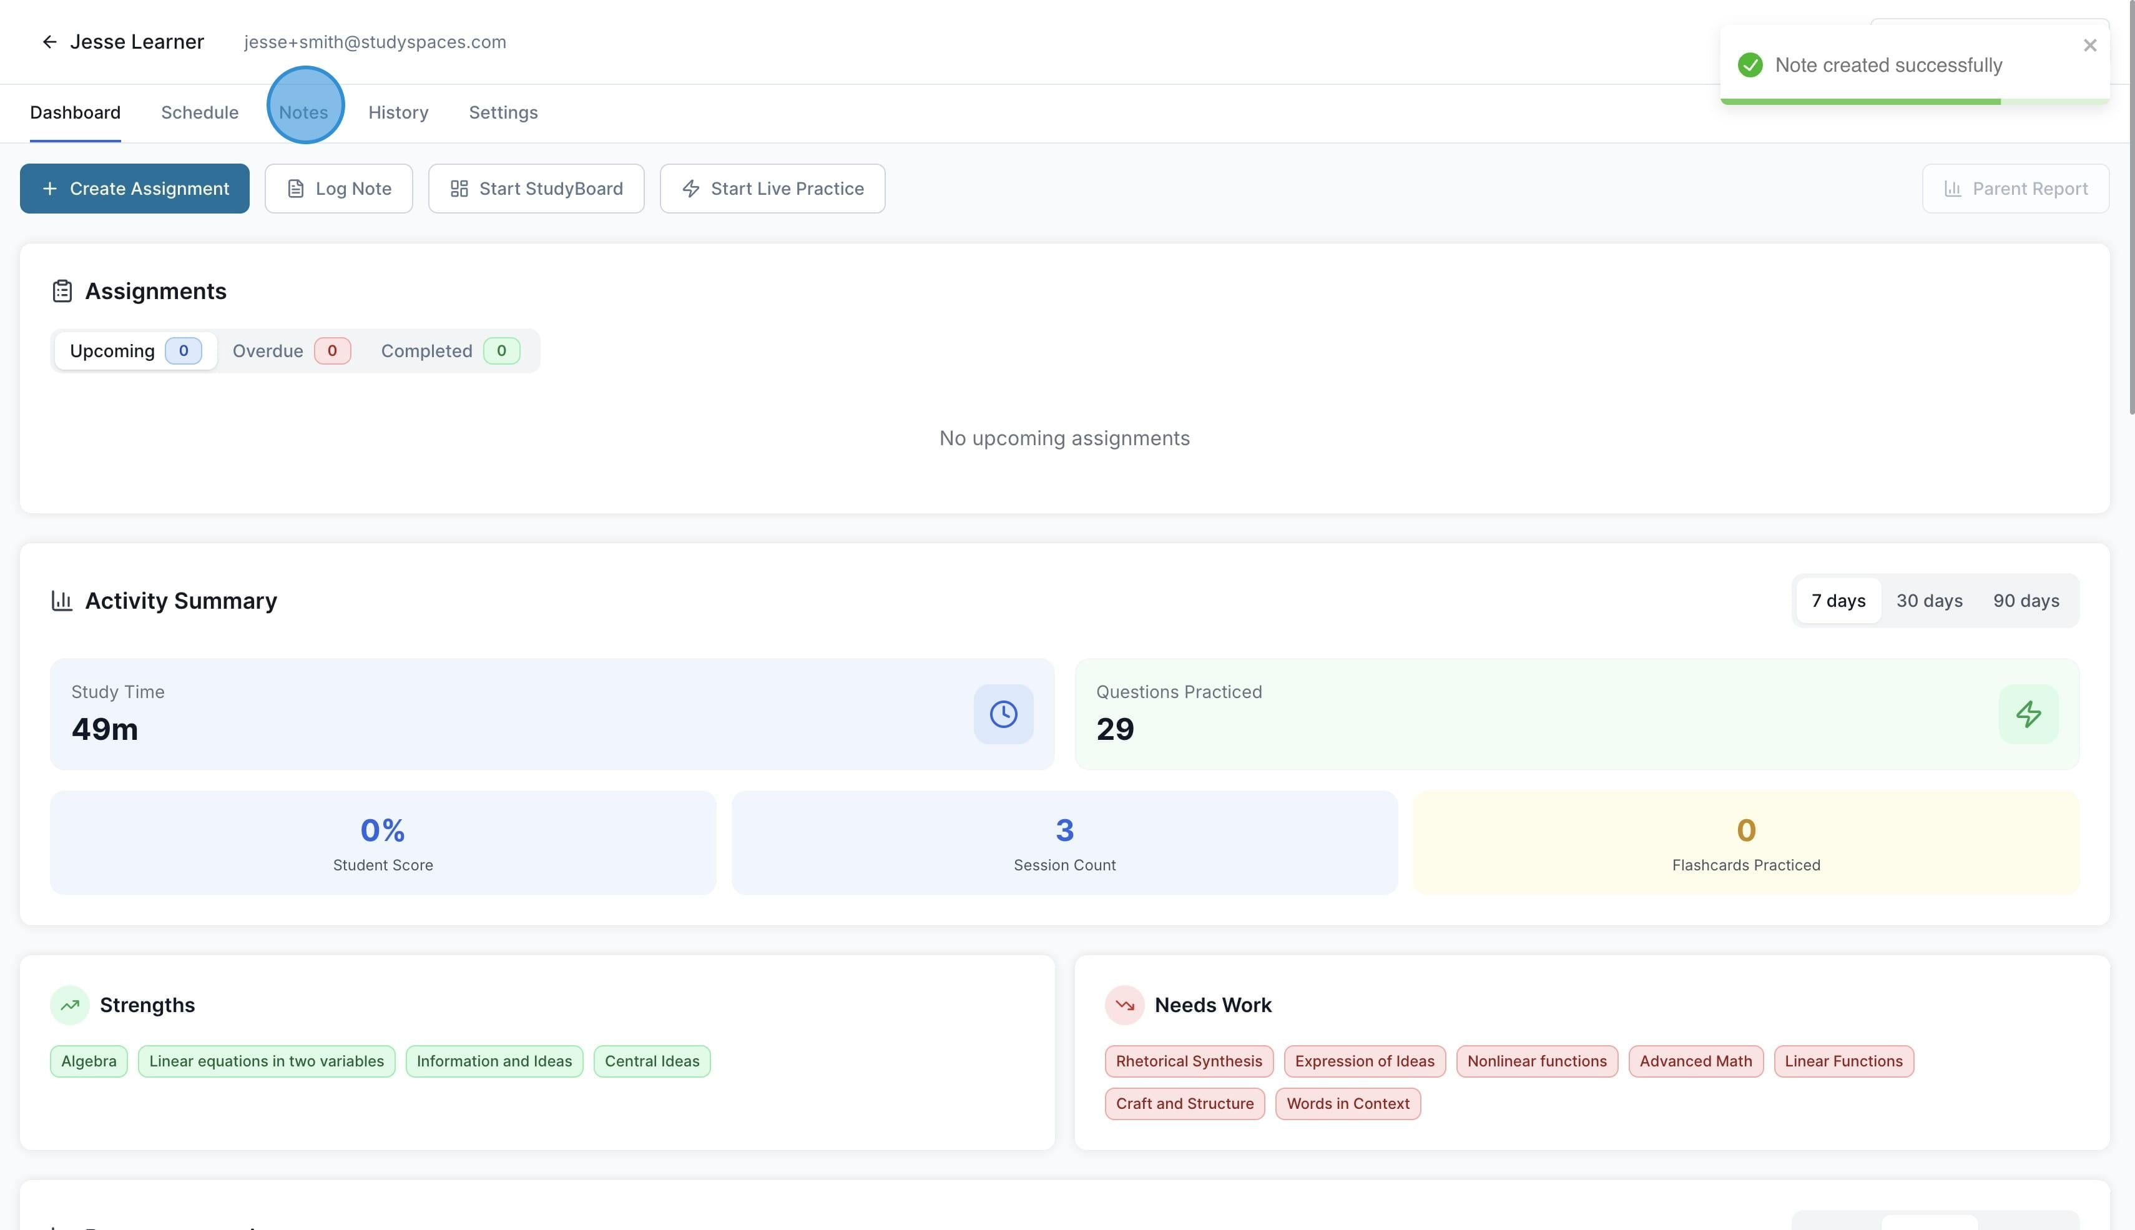Viewport: 2135px width, 1230px height.
Task: Select the Advanced Math tag
Action: [1696, 1061]
